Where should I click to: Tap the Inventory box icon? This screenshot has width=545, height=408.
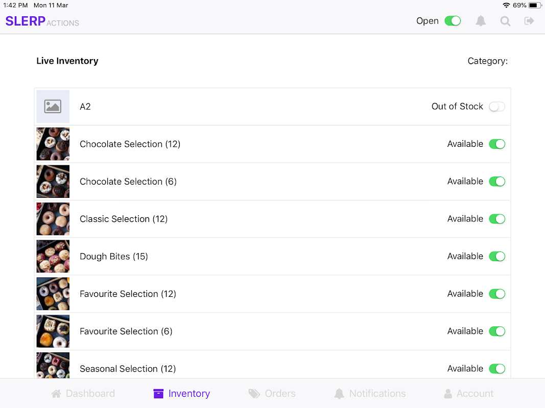tap(158, 394)
